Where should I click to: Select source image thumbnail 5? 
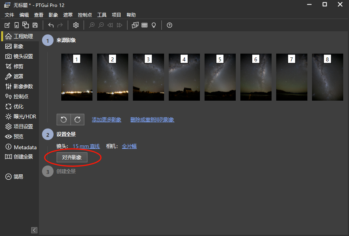(x=220, y=77)
